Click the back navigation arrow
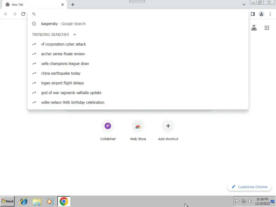This screenshot has height=207, width=276. [6, 14]
